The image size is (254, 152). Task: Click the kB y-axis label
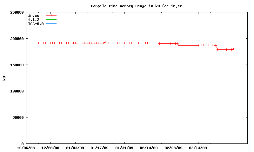[x=4, y=78]
